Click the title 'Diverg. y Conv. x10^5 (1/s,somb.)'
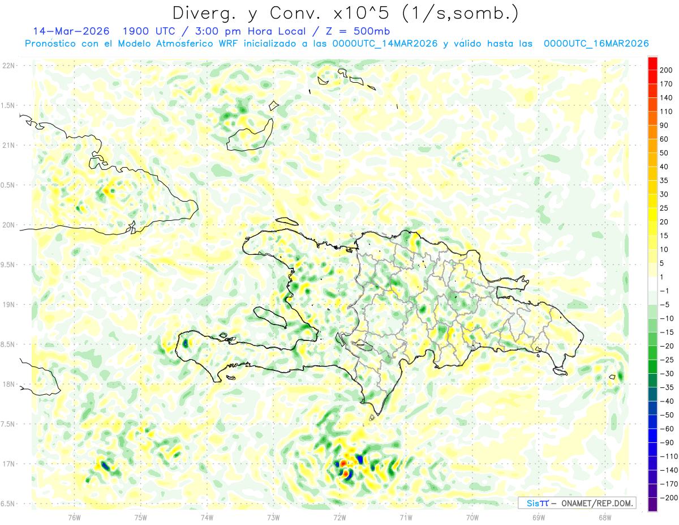The height and width of the screenshot is (525, 679). [x=345, y=13]
